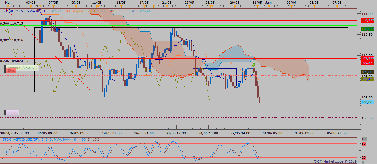Click the purple Limite order label
Screen dimensions: 377x164
[x=13, y=113]
